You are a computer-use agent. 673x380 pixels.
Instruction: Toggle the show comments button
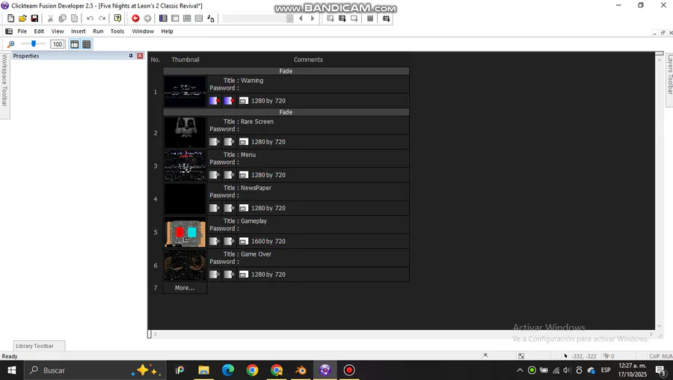pyautogui.click(x=86, y=44)
